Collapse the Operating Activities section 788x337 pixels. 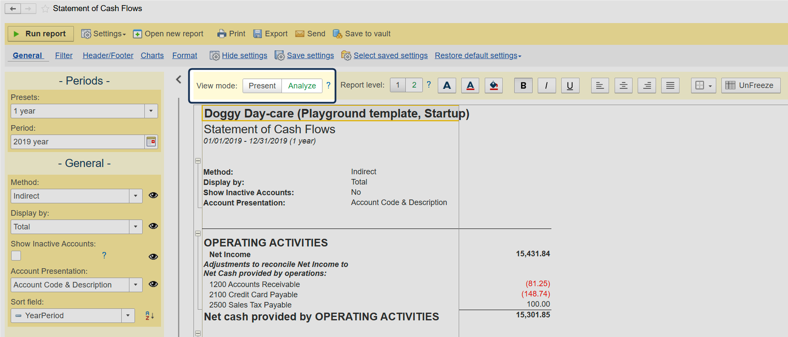coord(198,234)
